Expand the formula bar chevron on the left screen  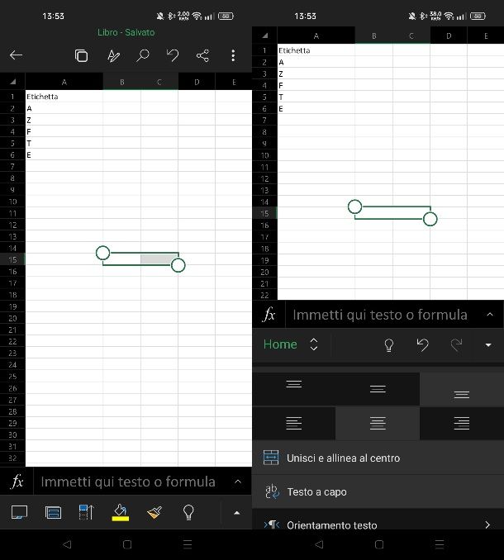[237, 482]
